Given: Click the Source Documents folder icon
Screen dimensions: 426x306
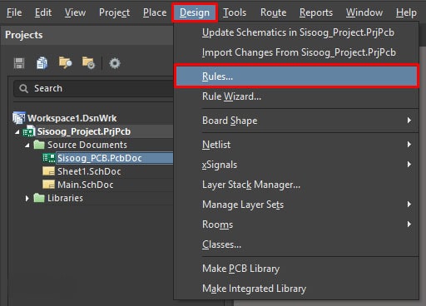Looking at the screenshot, I should (39, 145).
